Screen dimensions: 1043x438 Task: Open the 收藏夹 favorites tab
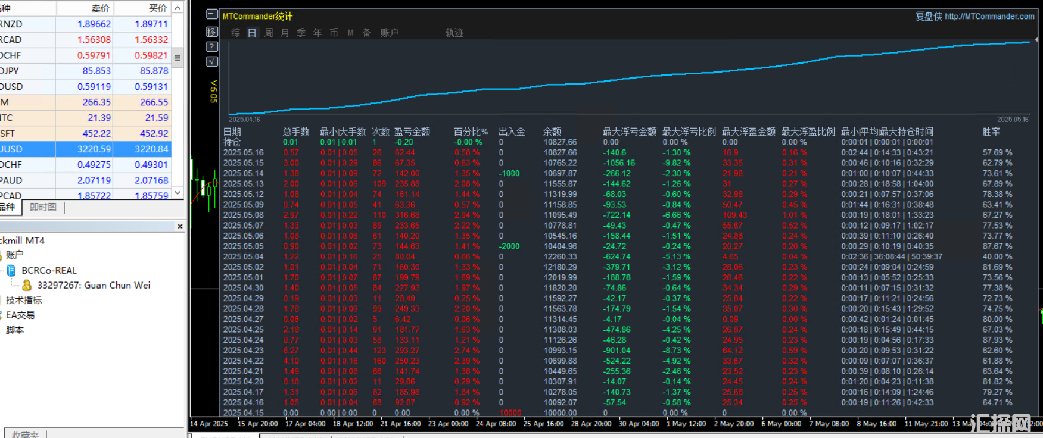tap(25, 434)
